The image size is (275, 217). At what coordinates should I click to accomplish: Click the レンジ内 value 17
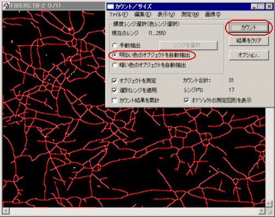232,90
